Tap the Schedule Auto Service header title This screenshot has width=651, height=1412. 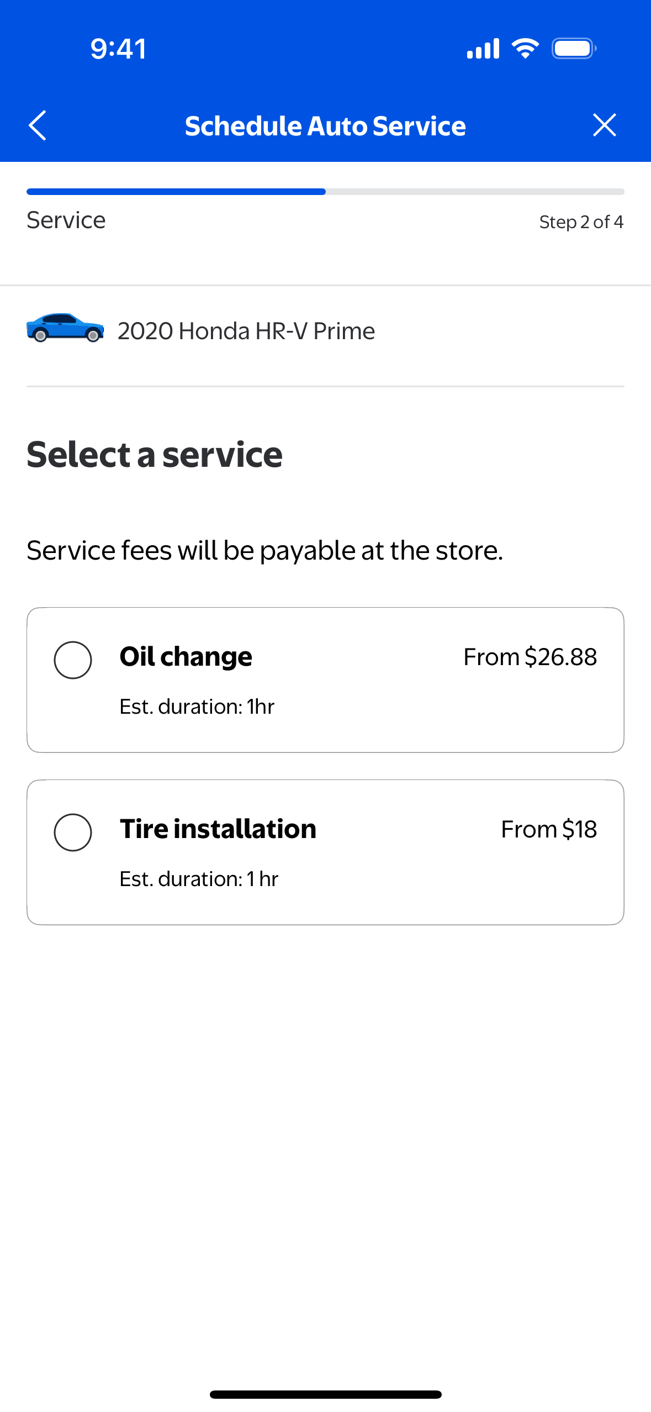point(325,126)
